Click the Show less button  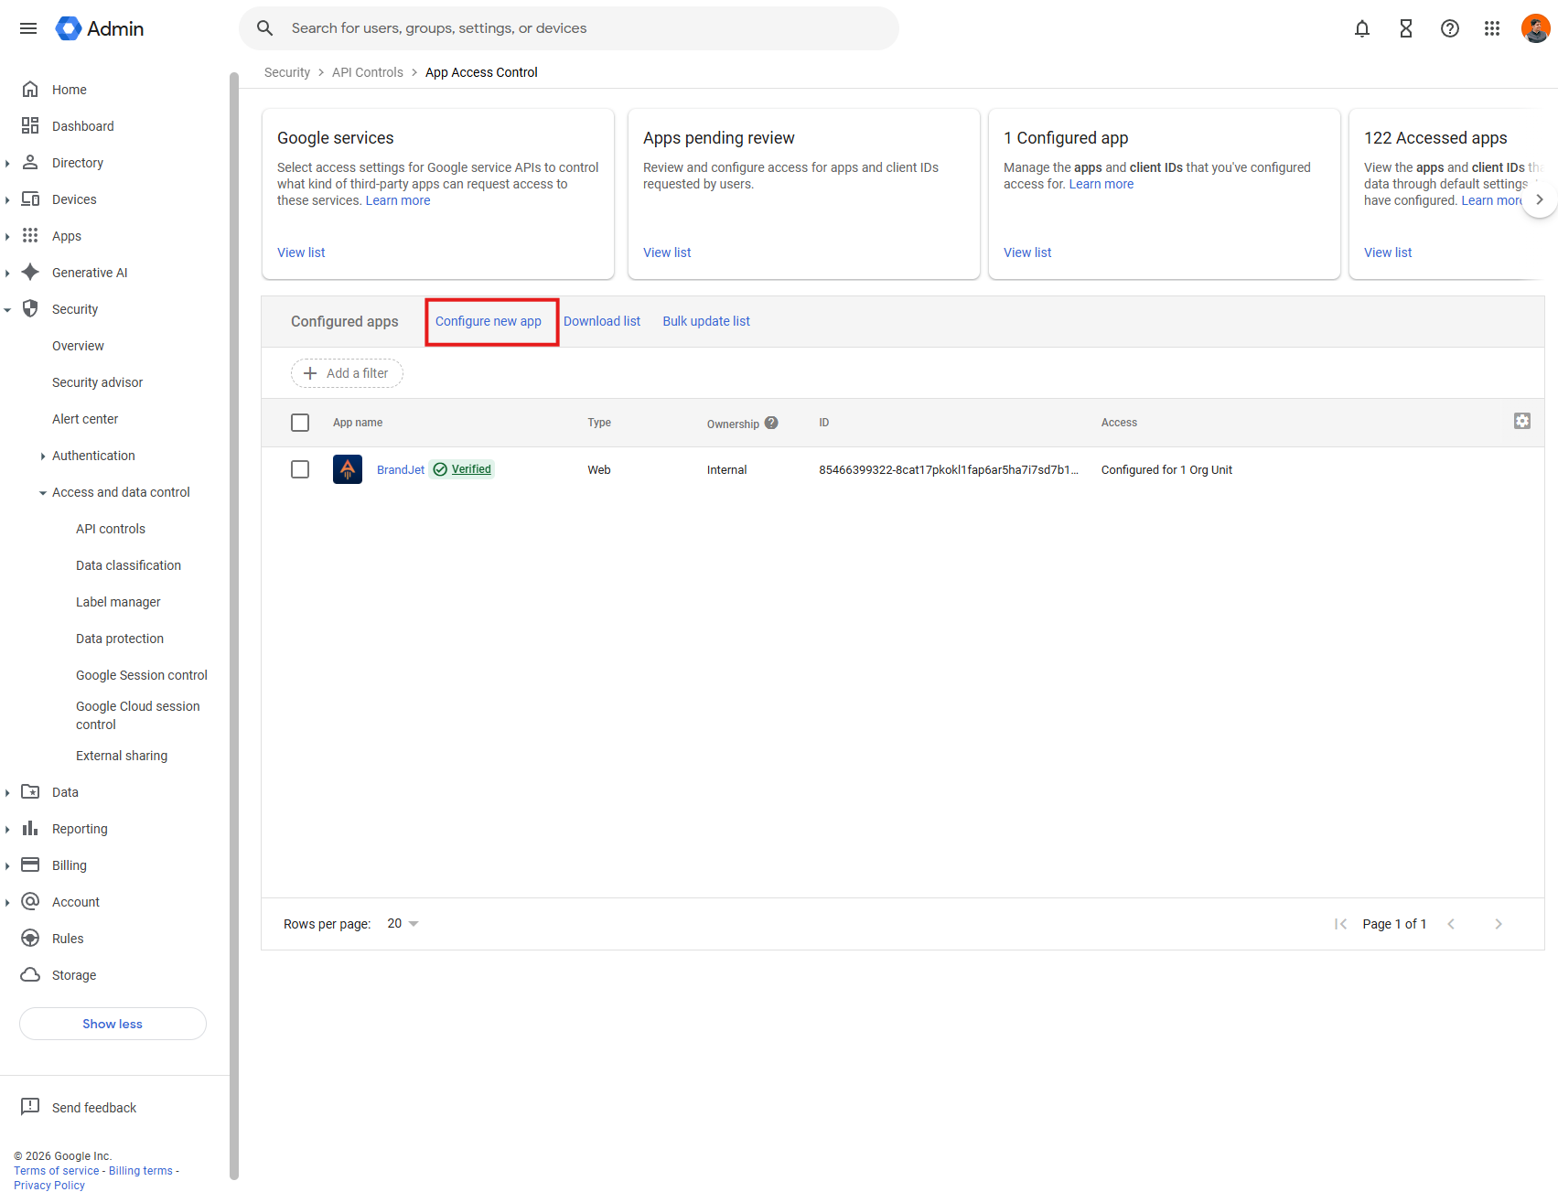(113, 1024)
